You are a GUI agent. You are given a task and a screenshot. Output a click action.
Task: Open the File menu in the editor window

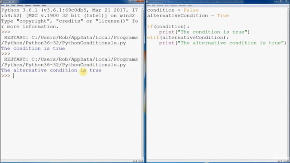point(149,5)
